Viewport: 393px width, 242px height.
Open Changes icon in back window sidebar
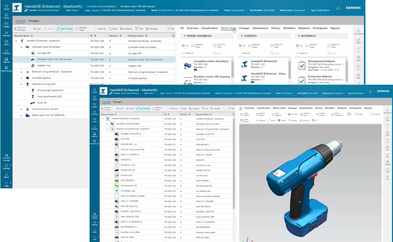coord(6,51)
